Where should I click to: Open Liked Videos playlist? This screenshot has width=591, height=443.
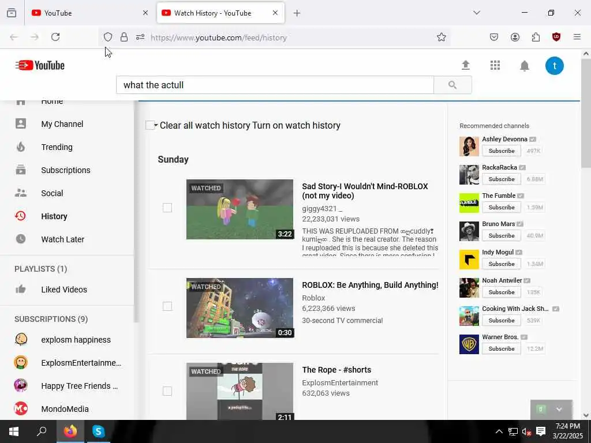(64, 290)
